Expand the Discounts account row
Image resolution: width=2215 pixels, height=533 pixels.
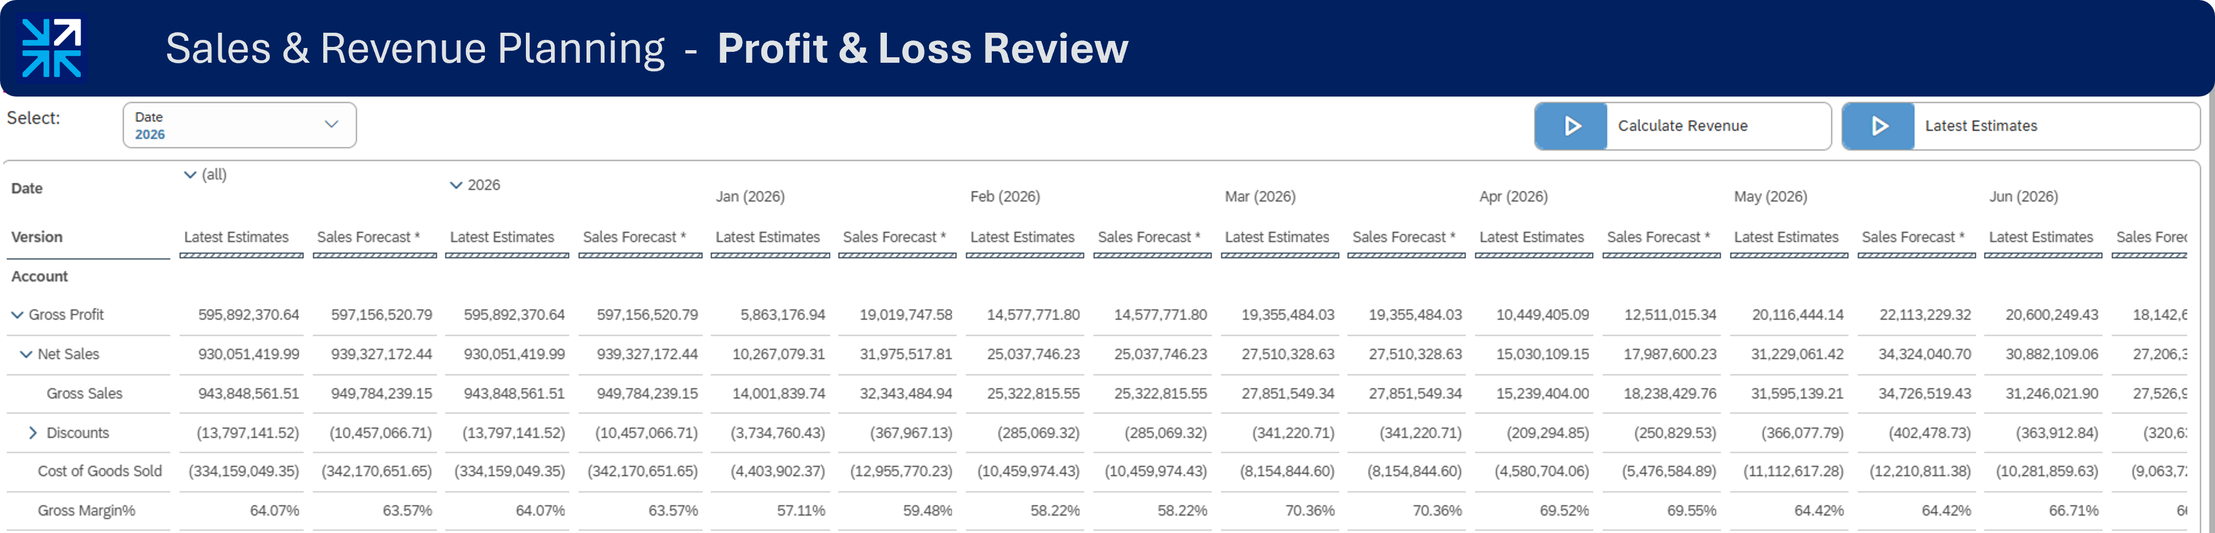33,433
